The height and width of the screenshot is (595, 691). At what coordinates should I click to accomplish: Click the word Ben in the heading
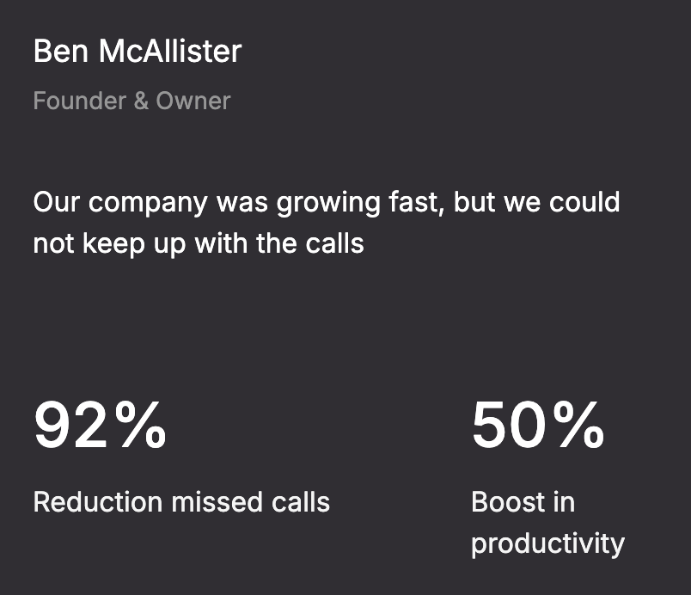tap(61, 51)
